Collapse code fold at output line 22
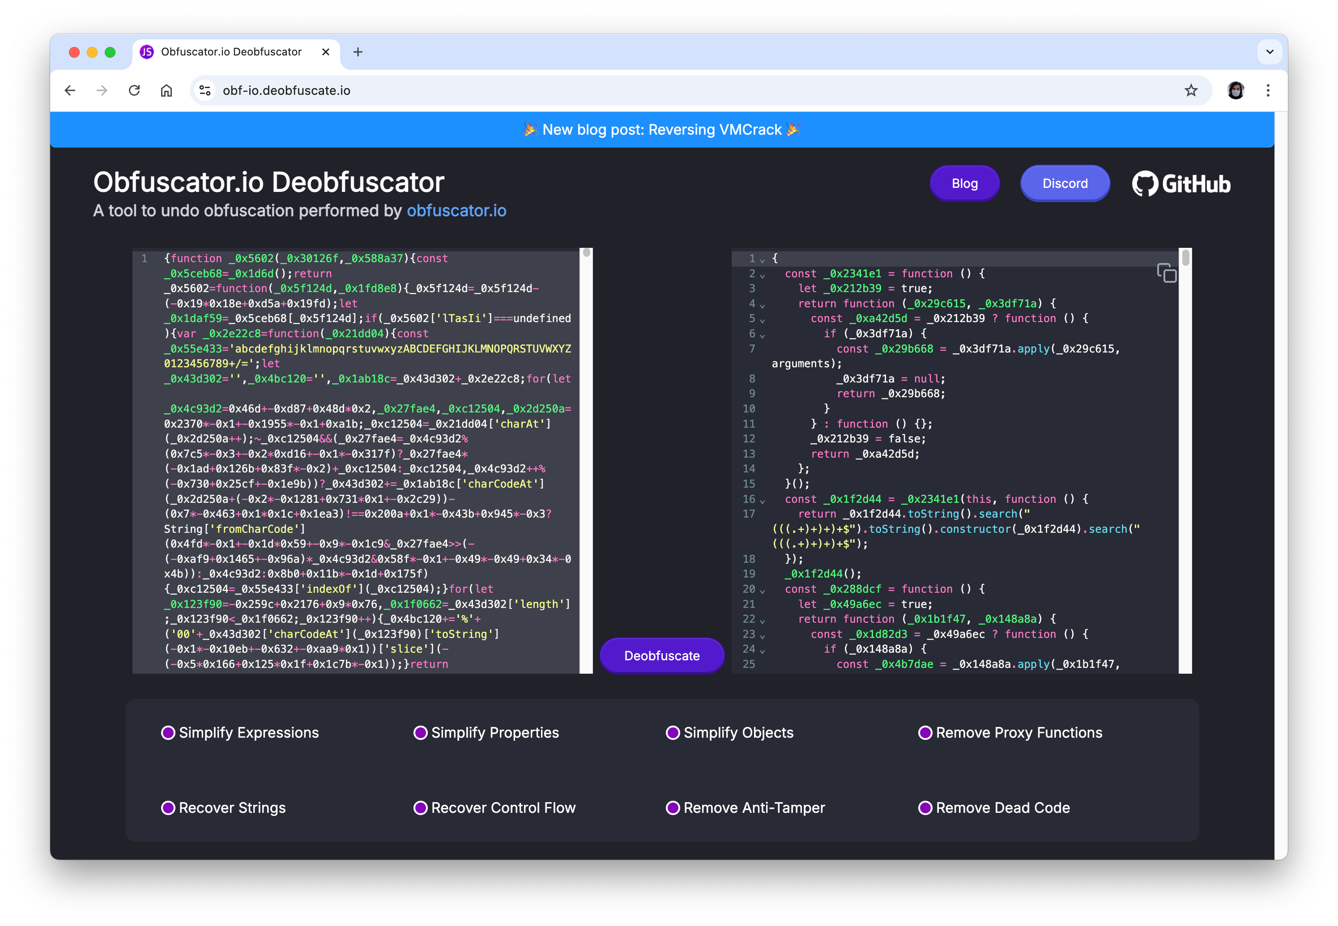Screen dimensions: 1338x926 tap(763, 621)
